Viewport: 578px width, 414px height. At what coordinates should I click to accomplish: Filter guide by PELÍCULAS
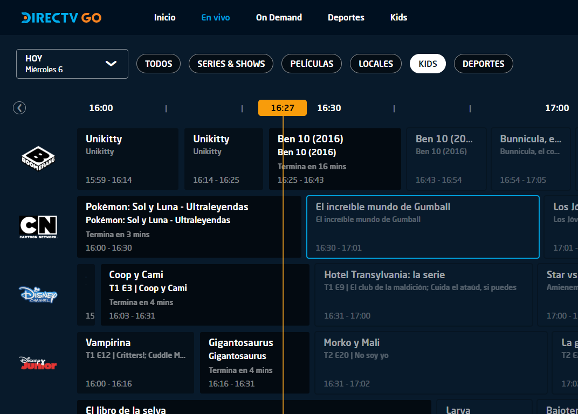click(312, 64)
